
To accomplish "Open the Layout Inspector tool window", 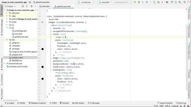I will coord(165,103).
